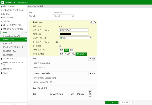This screenshot has height=105, width=152.
Task: Click the wan1 interface icon
Action: point(61,38)
